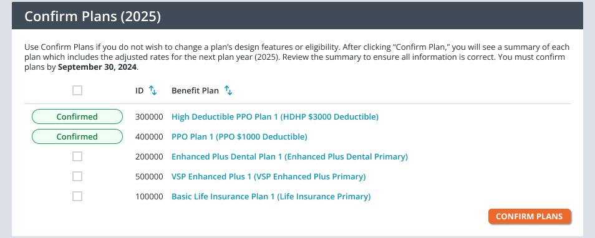
Task: Click the Benefit Plan column header label
Action: [195, 91]
